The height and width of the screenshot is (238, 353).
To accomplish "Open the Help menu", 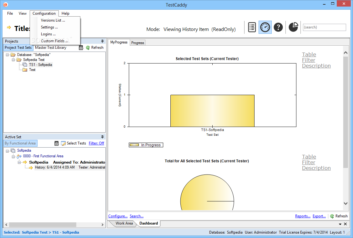I will click(66, 13).
